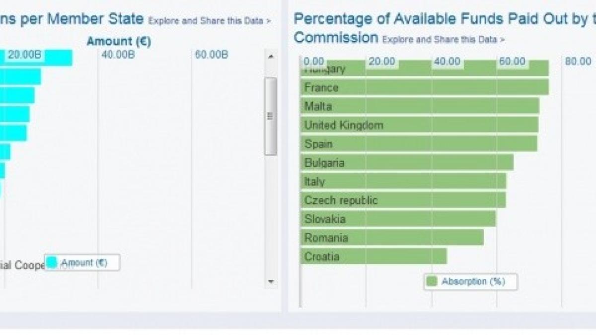Select the Spain bar
This screenshot has height=335, width=596.
[419, 144]
